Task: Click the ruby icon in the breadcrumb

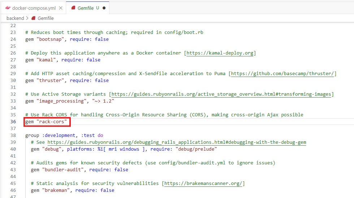Action: (x=33, y=18)
